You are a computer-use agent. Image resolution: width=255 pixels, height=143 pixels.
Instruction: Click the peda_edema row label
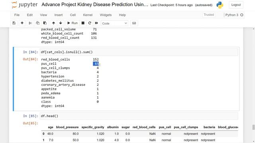(x=51, y=93)
